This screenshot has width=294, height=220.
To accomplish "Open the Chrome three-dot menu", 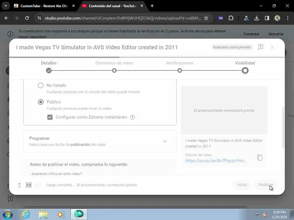I will click(x=288, y=18).
